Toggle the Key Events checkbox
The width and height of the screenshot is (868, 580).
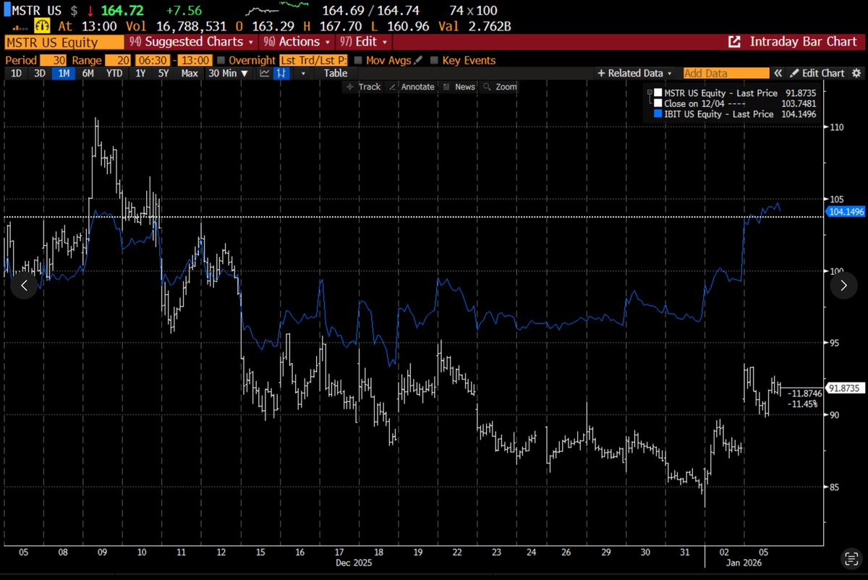(x=434, y=61)
